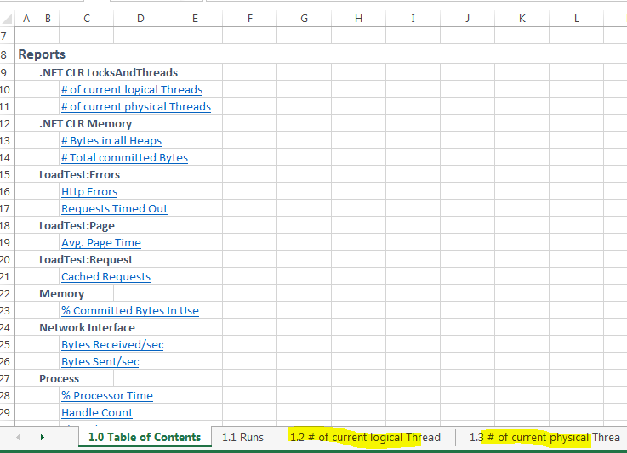Select column C header
Screen dimensions: 627x453
tap(87, 19)
